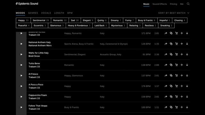Download the Cappuccino Foam track
Viewport: 205px width, 115px height.
pos(187,96)
